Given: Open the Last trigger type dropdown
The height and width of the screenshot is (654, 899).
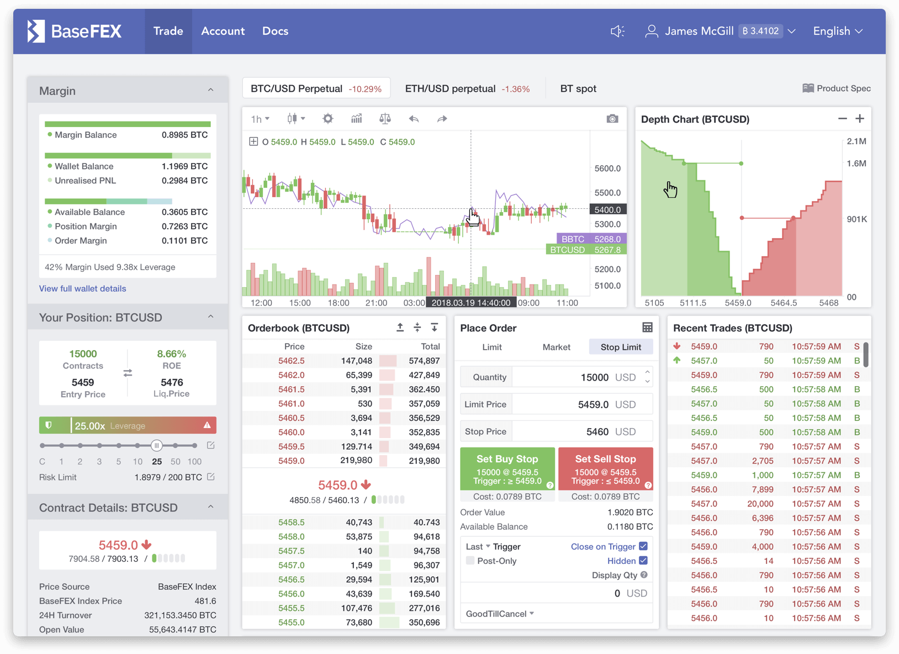Looking at the screenshot, I should 478,546.
